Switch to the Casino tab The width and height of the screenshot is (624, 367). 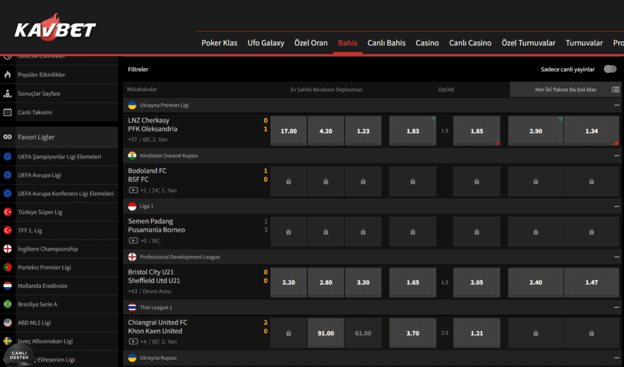(427, 43)
